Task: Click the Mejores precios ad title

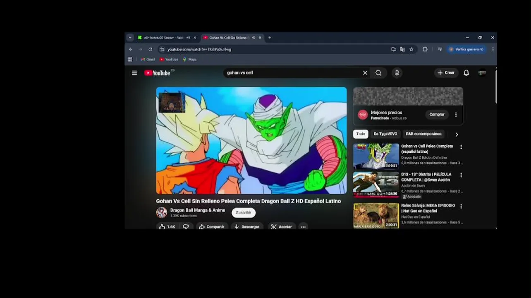Action: (x=386, y=113)
